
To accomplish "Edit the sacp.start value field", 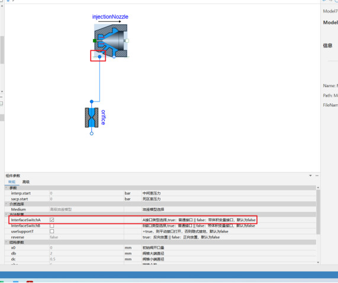I will pos(86,199).
